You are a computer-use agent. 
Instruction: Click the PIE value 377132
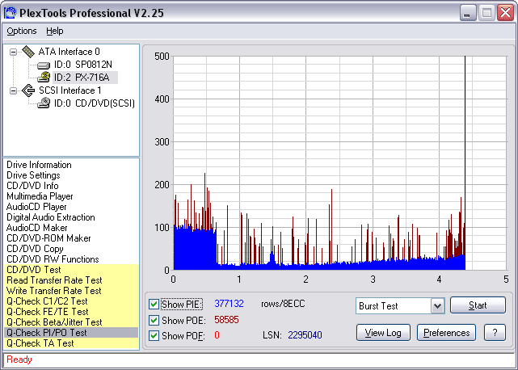(229, 304)
